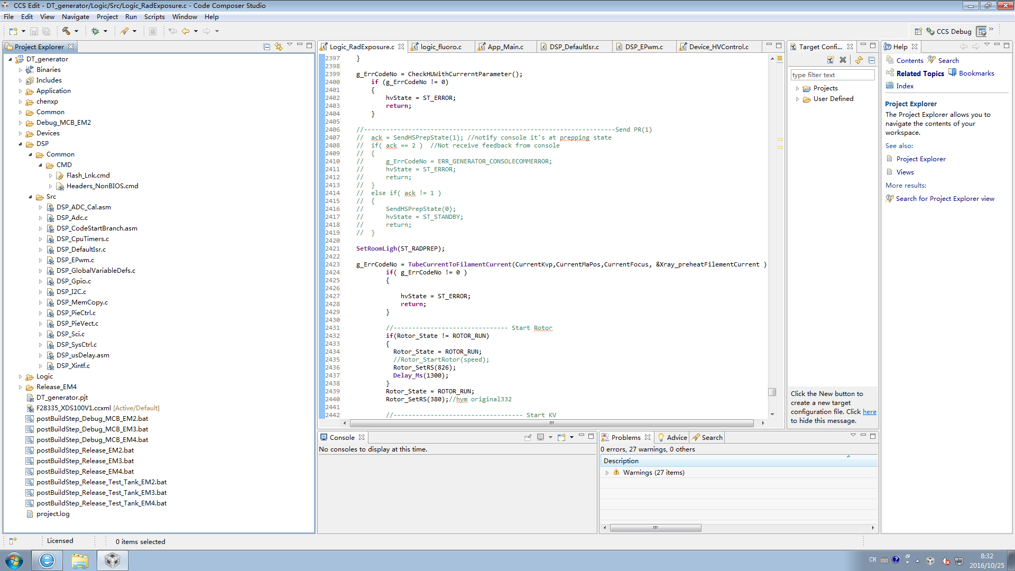
Task: Click the Build hammer icon
Action: point(66,31)
